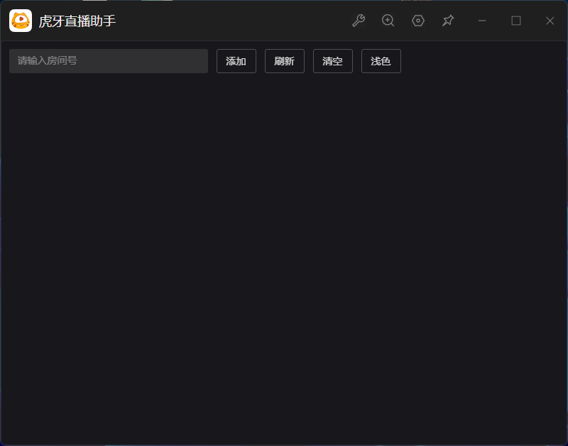Viewport: 568px width, 446px height.
Task: Open the hexagon settings icon
Action: (x=418, y=21)
